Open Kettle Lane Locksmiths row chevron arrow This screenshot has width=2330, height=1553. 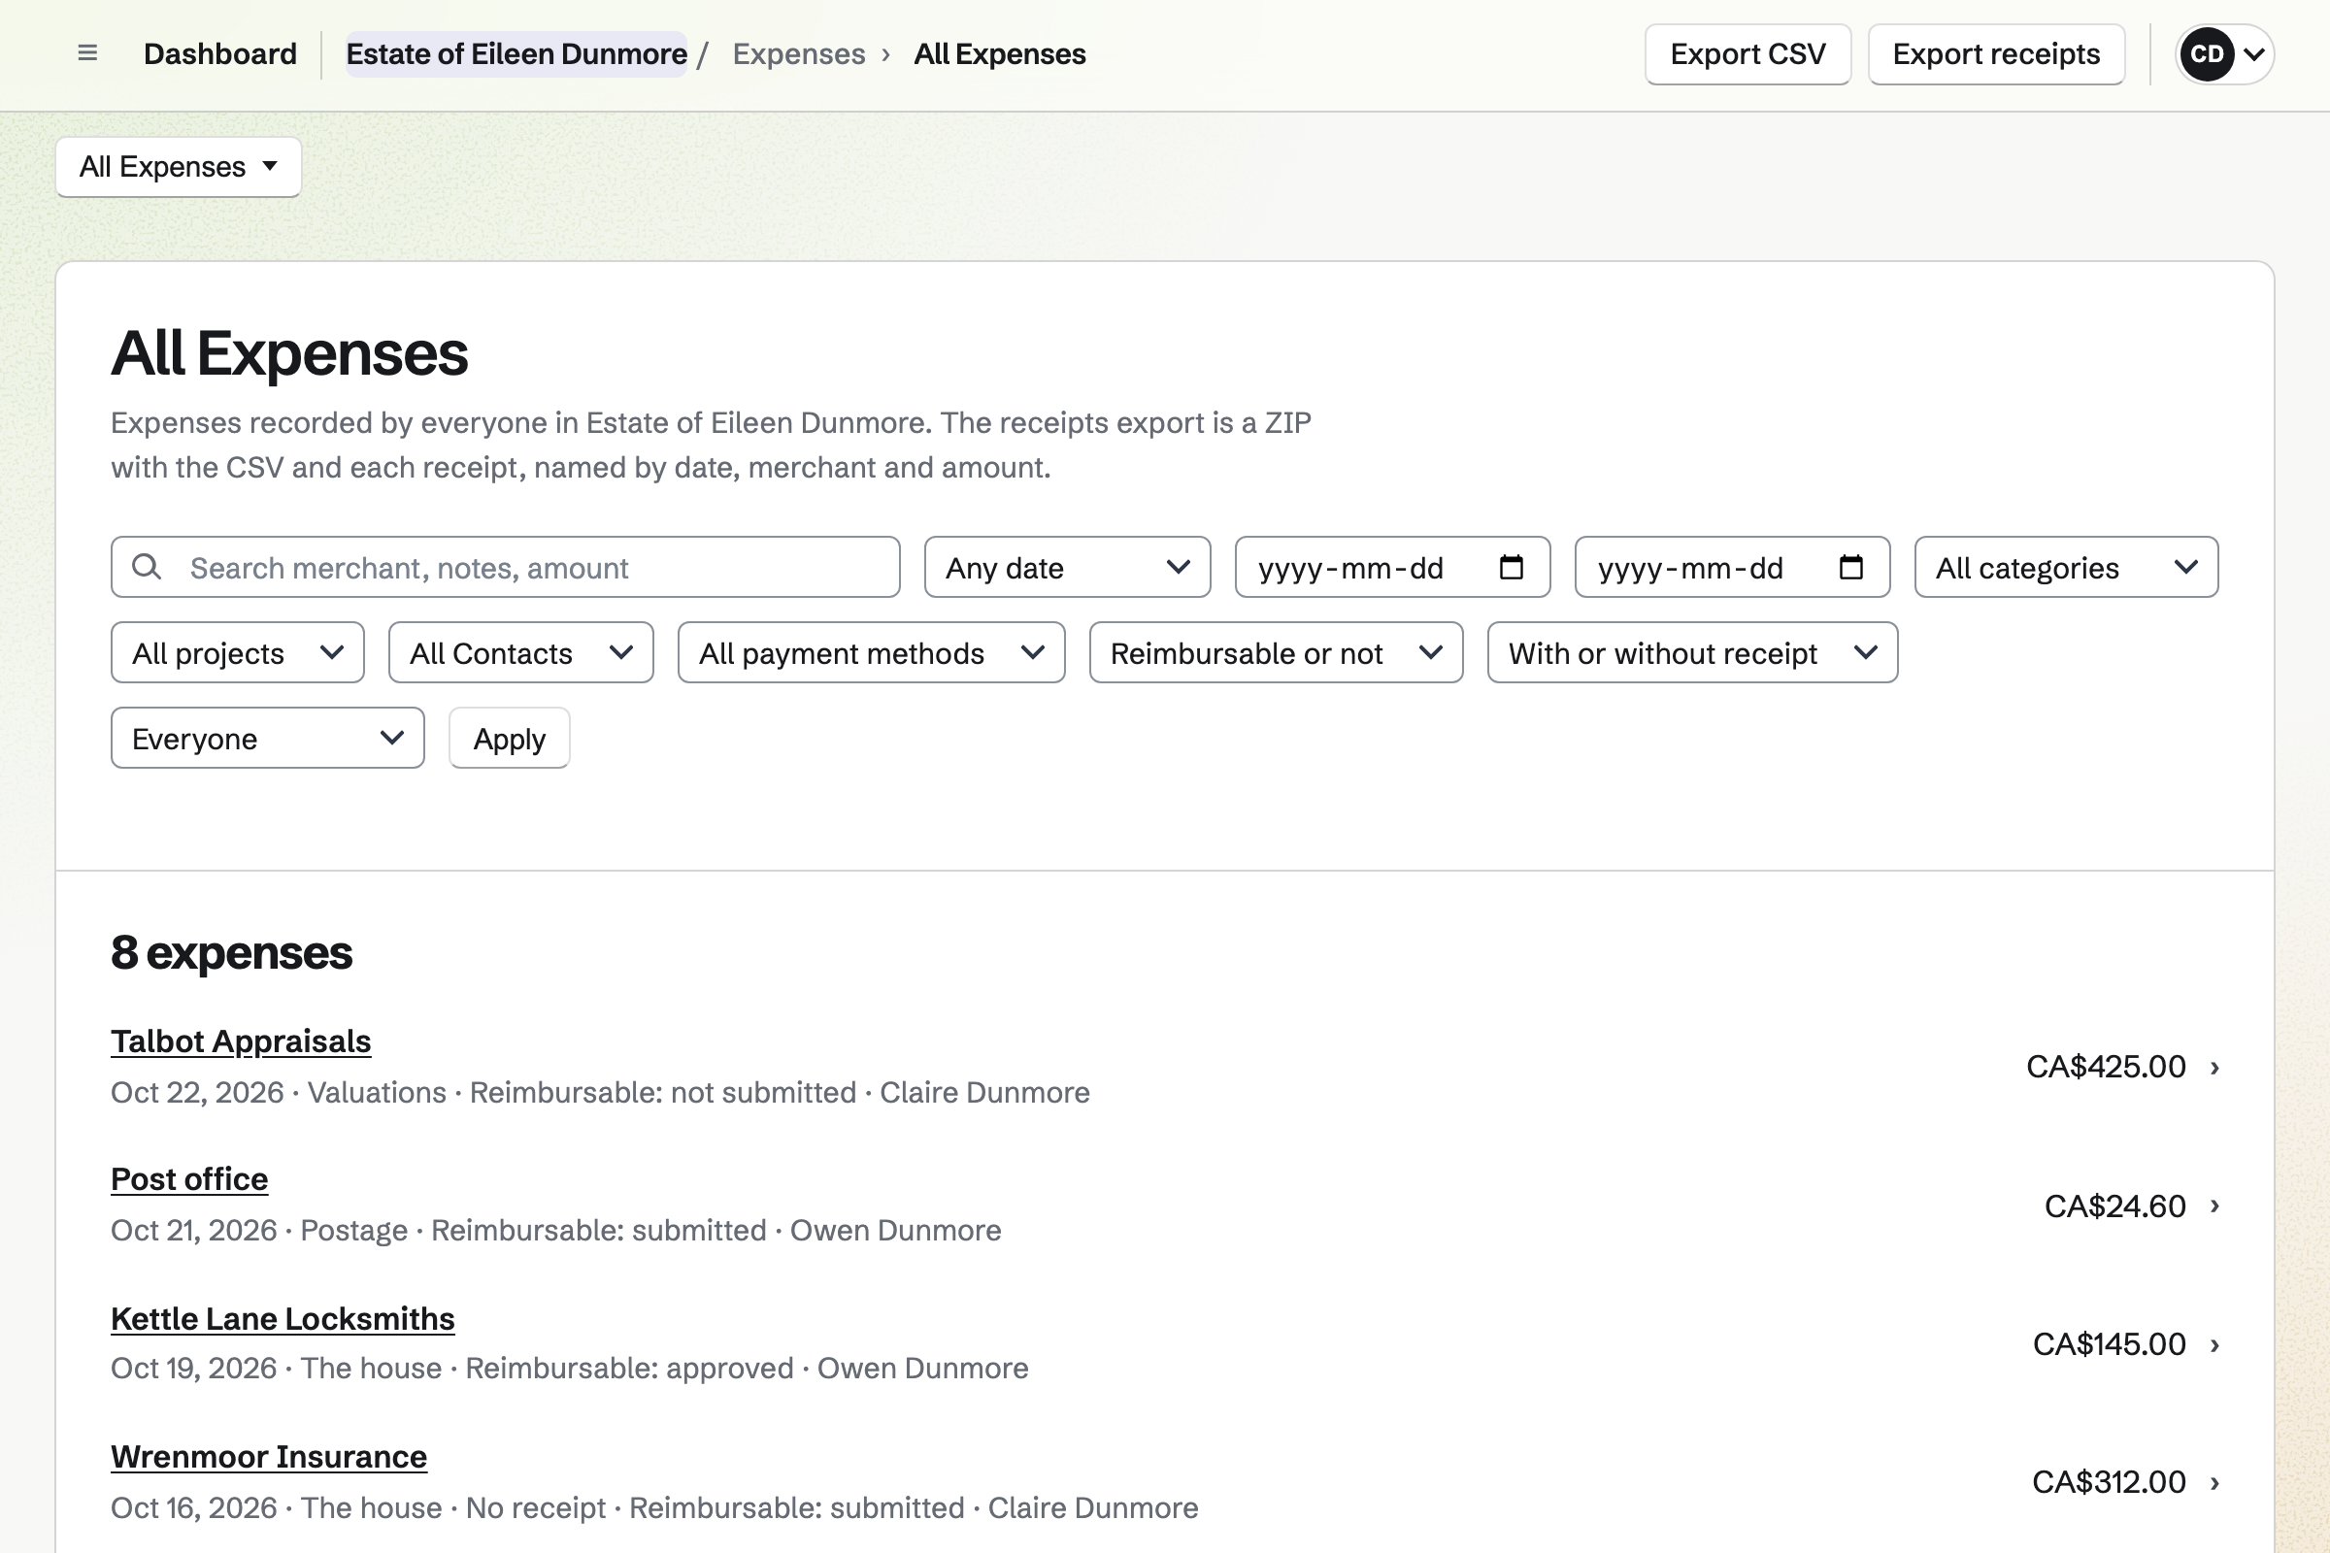click(x=2215, y=1345)
